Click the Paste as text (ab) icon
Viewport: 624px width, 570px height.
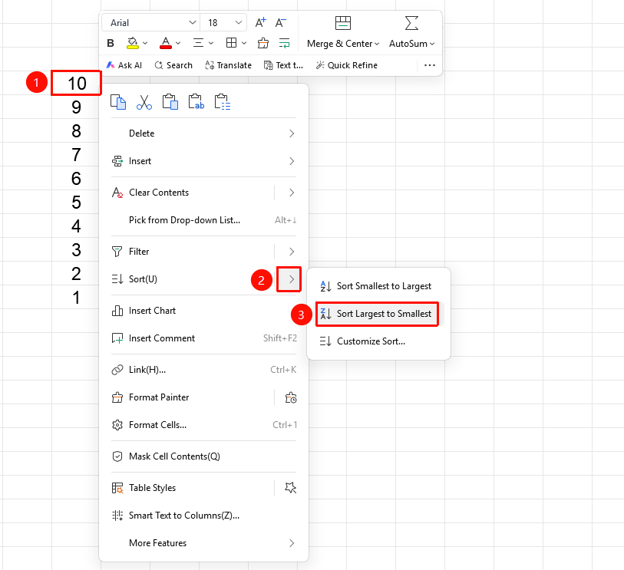(x=196, y=102)
